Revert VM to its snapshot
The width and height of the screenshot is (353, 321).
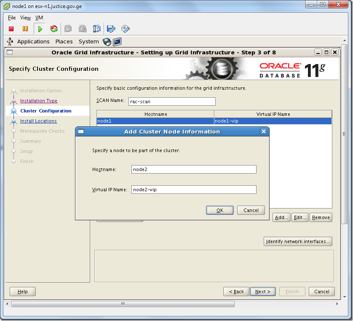pos(82,28)
